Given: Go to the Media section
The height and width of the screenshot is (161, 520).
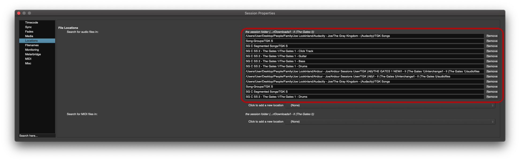Looking at the screenshot, I should tap(29, 36).
